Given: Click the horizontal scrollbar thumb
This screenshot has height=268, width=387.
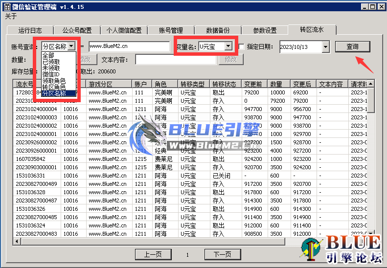Looking at the screenshot, I should [153, 241].
